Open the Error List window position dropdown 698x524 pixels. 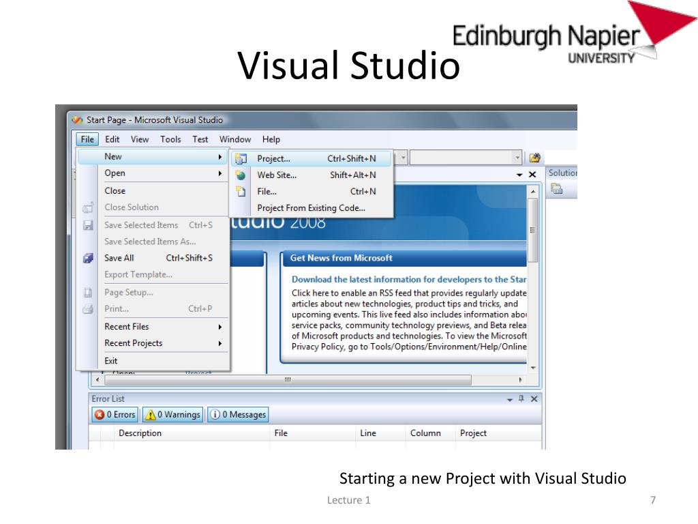click(510, 400)
